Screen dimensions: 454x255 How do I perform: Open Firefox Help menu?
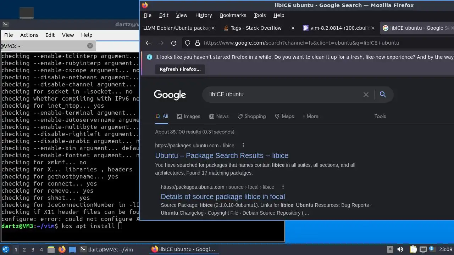(279, 15)
